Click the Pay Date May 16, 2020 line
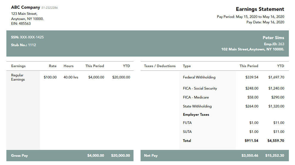This screenshot has width=295, height=165. pyautogui.click(x=265, y=22)
